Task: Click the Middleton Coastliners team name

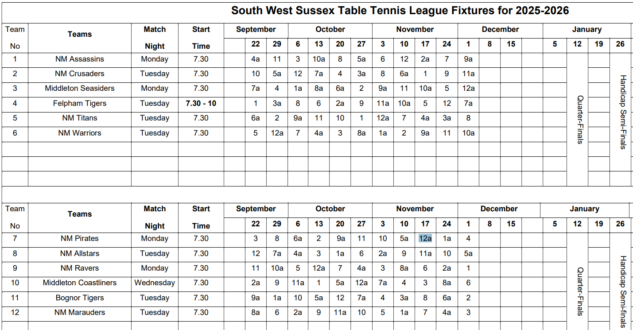Action: pyautogui.click(x=80, y=283)
